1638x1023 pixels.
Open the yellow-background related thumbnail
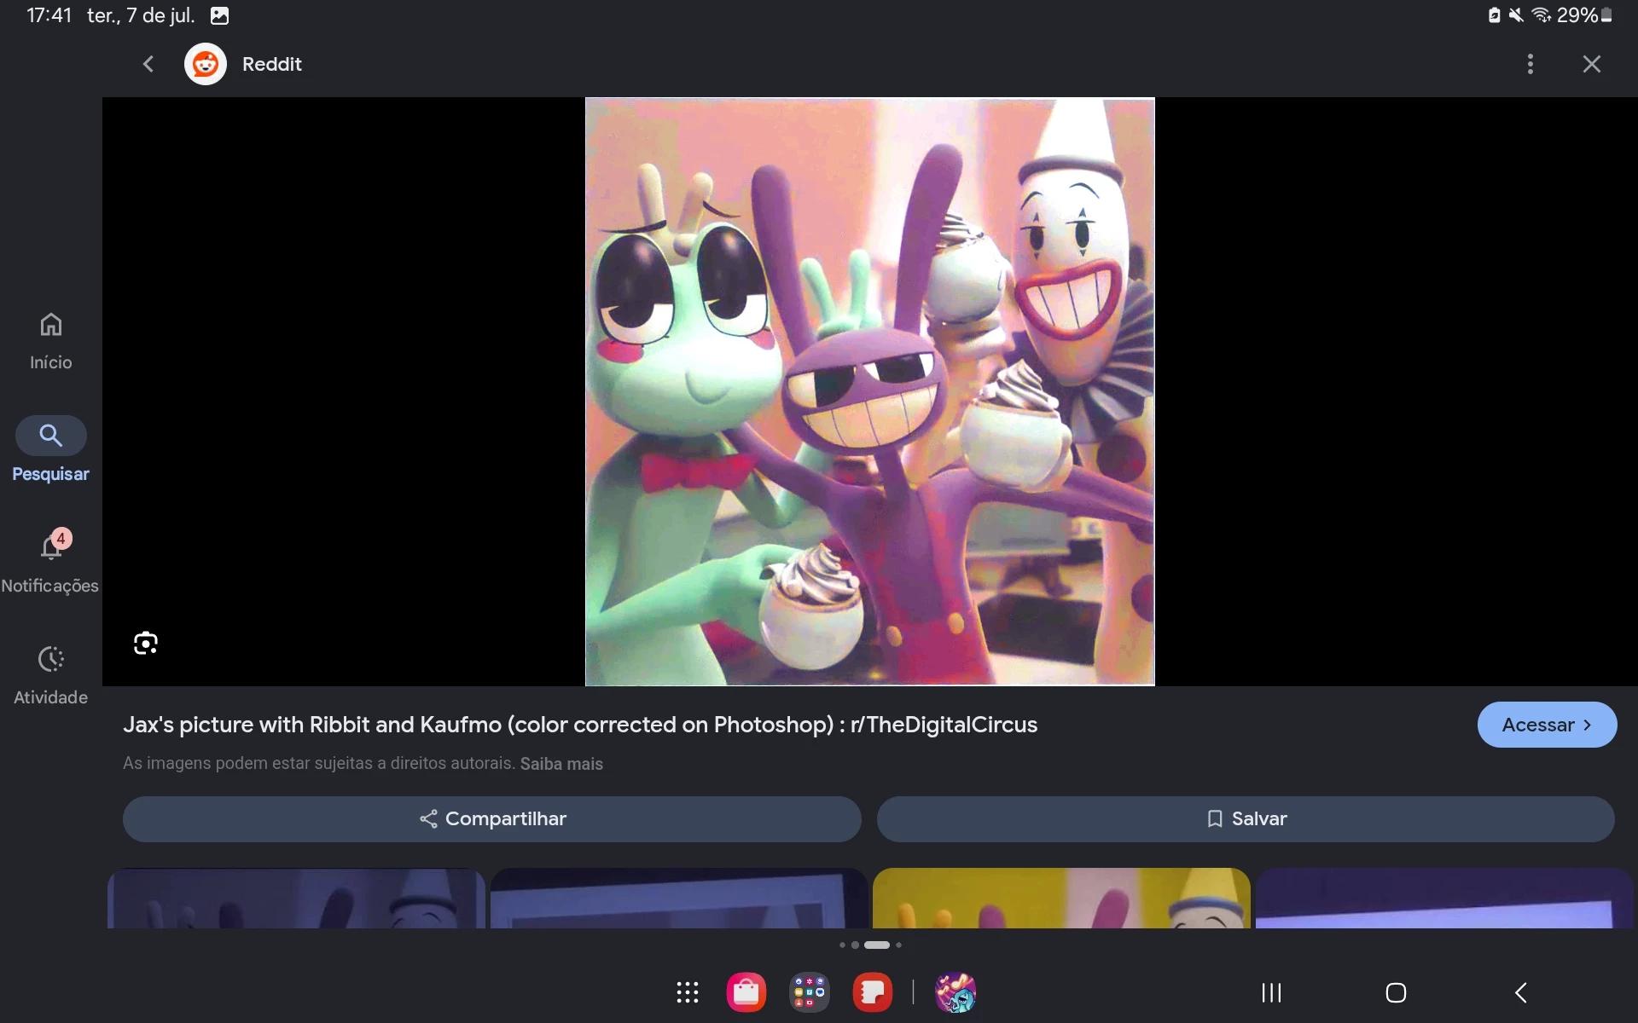tap(1061, 898)
